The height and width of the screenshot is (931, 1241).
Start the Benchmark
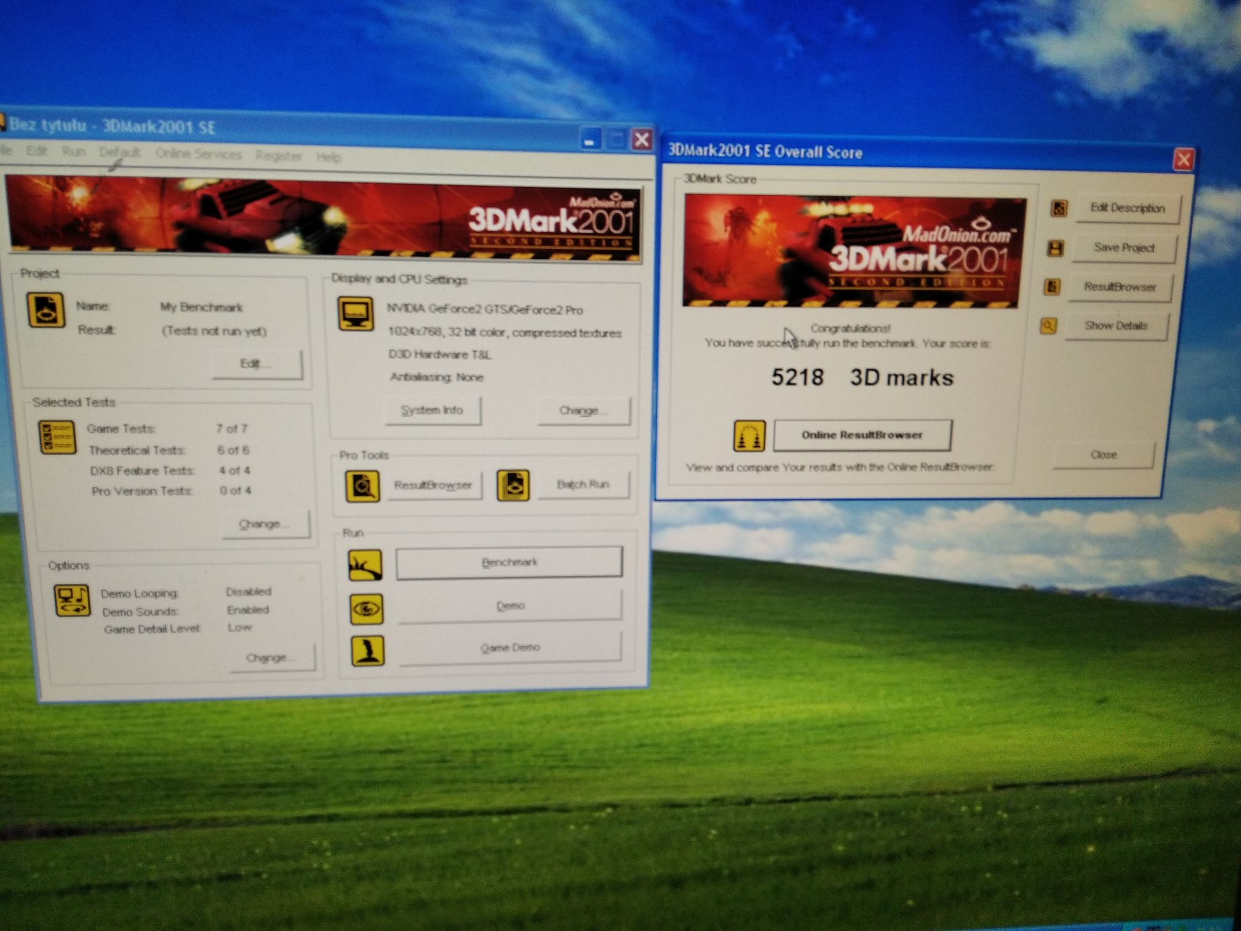[509, 562]
